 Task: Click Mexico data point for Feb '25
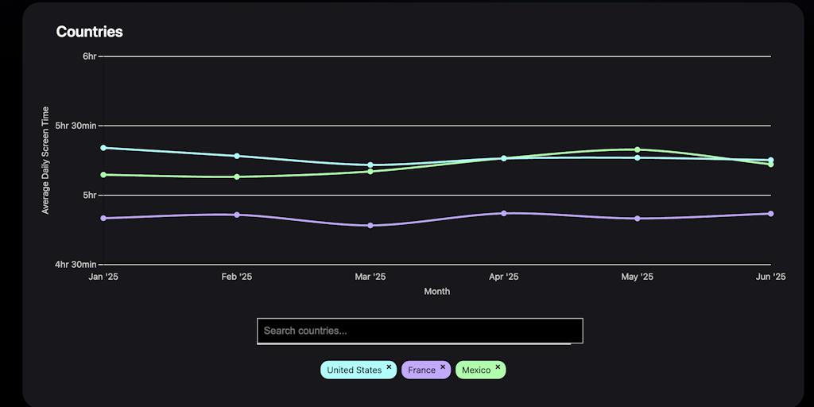tap(237, 176)
